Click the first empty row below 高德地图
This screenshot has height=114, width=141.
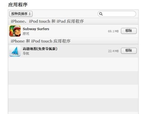click(73, 64)
